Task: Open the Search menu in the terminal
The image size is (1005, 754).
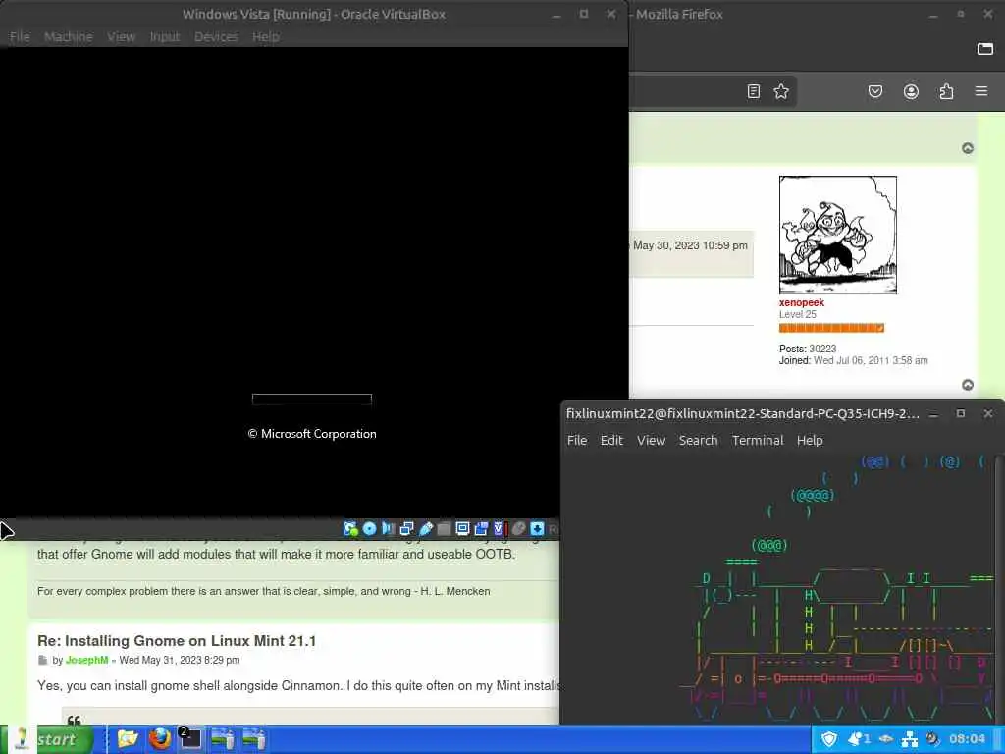Action: click(x=699, y=441)
